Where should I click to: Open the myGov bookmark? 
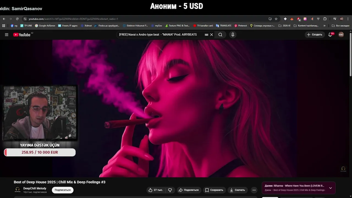point(157,26)
